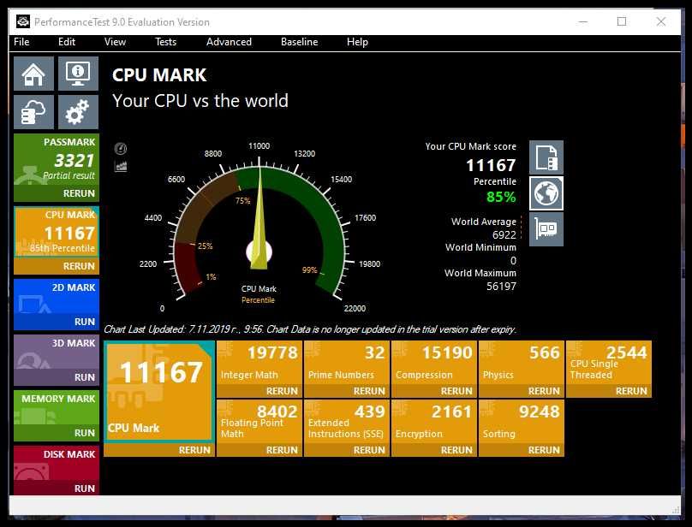
Task: Open the PerformanceTest application icon in title bar
Action: coord(23,21)
